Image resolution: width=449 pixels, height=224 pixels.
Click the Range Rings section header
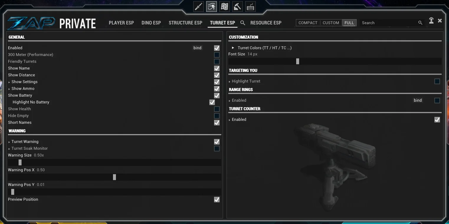coord(241,90)
